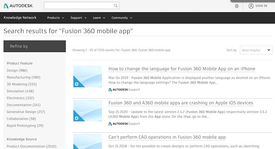Image resolution: width=275 pixels, height=149 pixels.
Task: Click the 'Sort by' label
Action: pyautogui.click(x=231, y=50)
